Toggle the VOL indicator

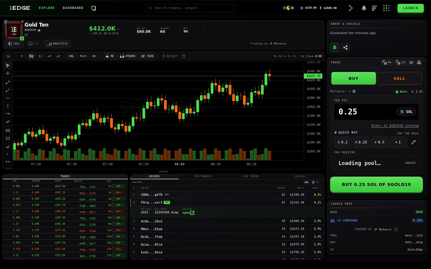point(72,56)
